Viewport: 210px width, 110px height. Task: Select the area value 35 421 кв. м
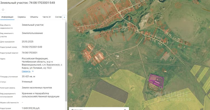tap(29, 76)
